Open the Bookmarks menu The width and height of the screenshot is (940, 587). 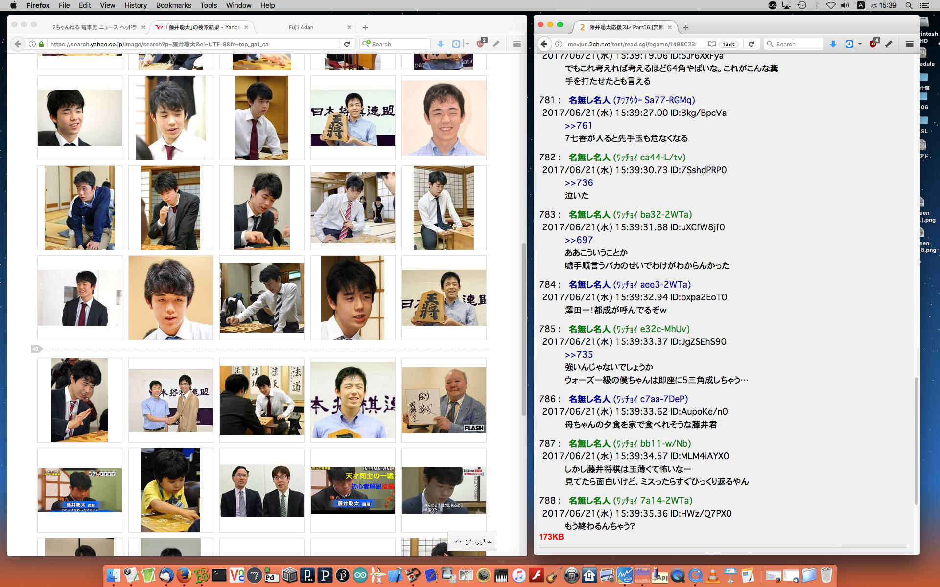pos(173,5)
